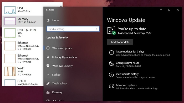The width and height of the screenshot is (184, 103).
Task: Click the pause circle icon for updates
Action: (x=111, y=52)
